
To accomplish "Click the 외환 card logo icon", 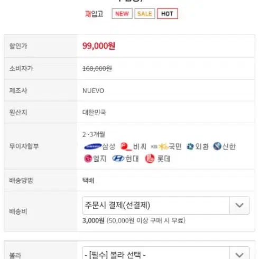I will [x=190, y=146].
